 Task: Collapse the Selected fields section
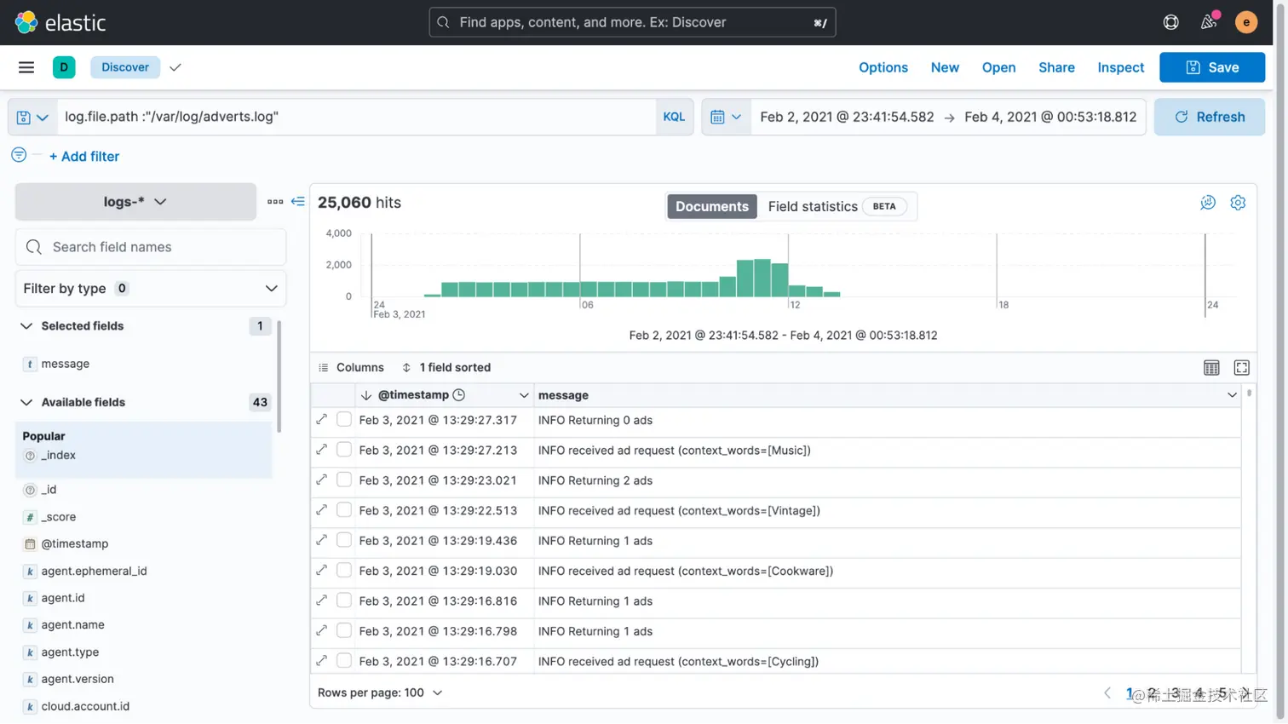point(26,326)
